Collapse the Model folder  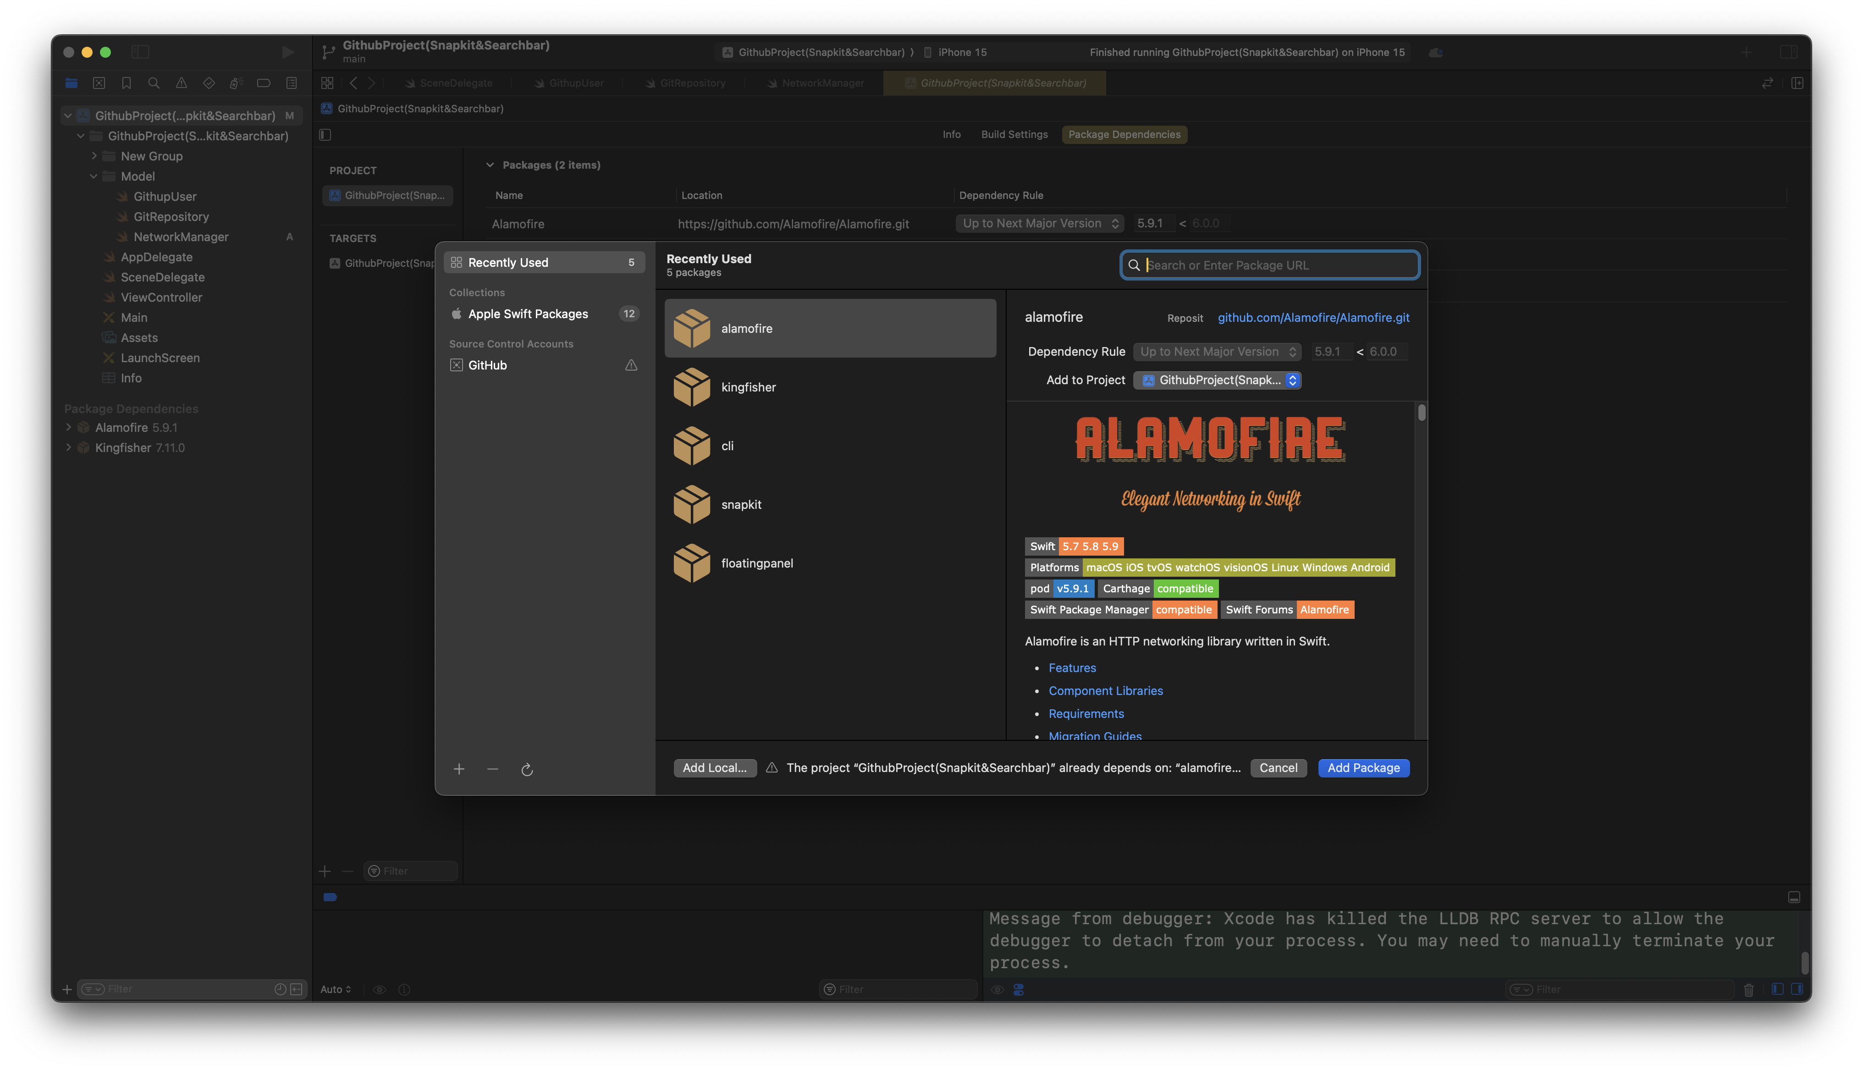94,176
